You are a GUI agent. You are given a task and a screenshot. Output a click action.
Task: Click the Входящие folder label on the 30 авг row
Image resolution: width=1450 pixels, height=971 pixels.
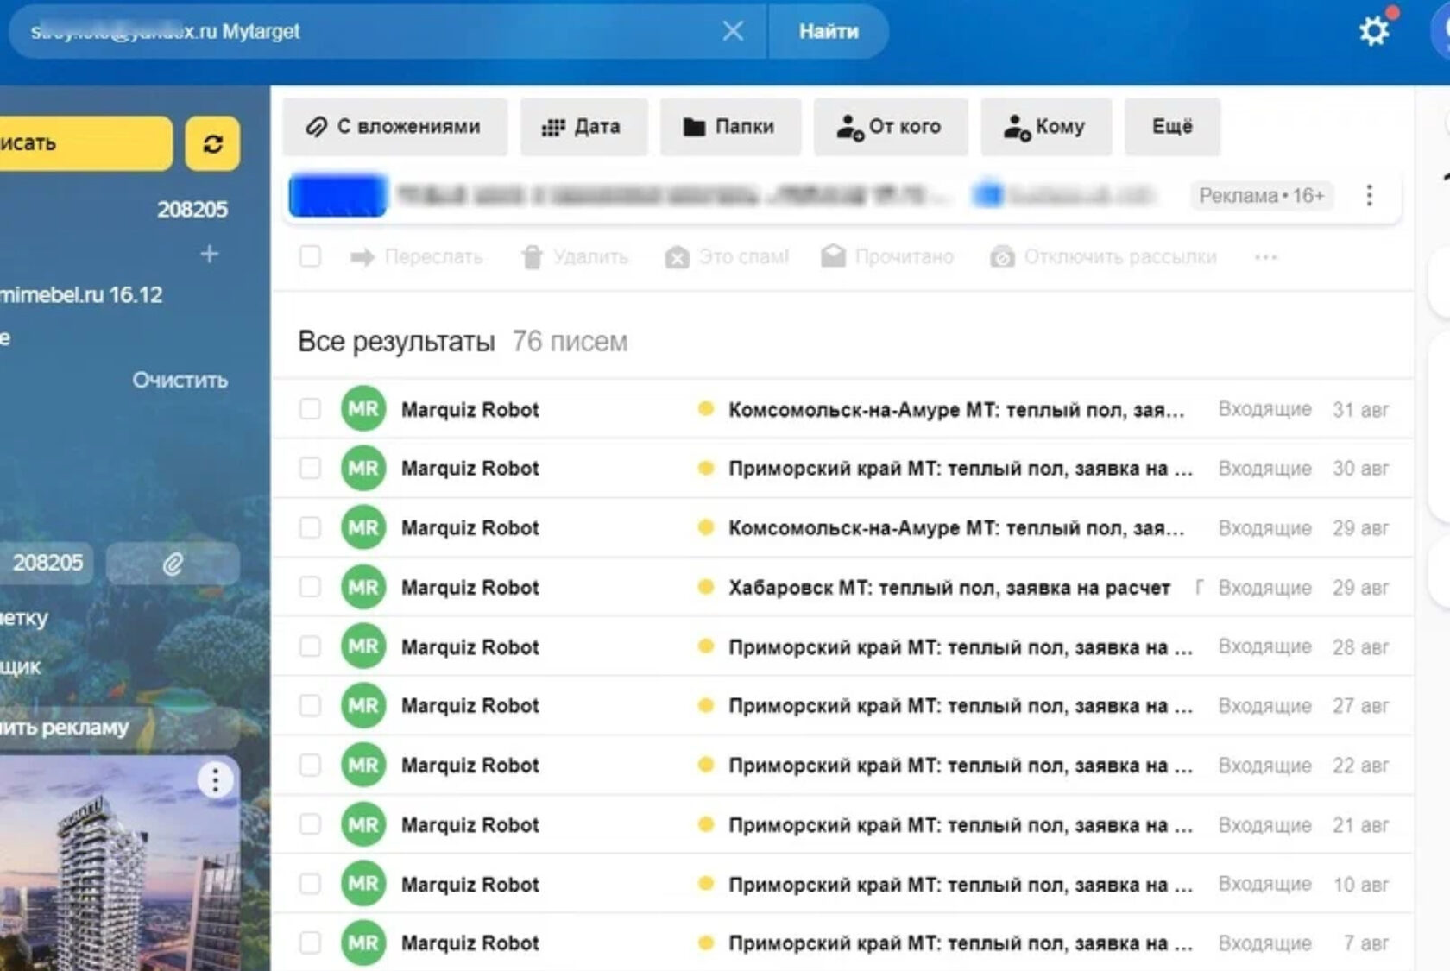click(x=1264, y=469)
